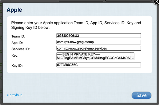This screenshot has width=159, height=105.
Task: Click the 57T3R5CZ6C value text
Action: pyautogui.click(x=67, y=65)
